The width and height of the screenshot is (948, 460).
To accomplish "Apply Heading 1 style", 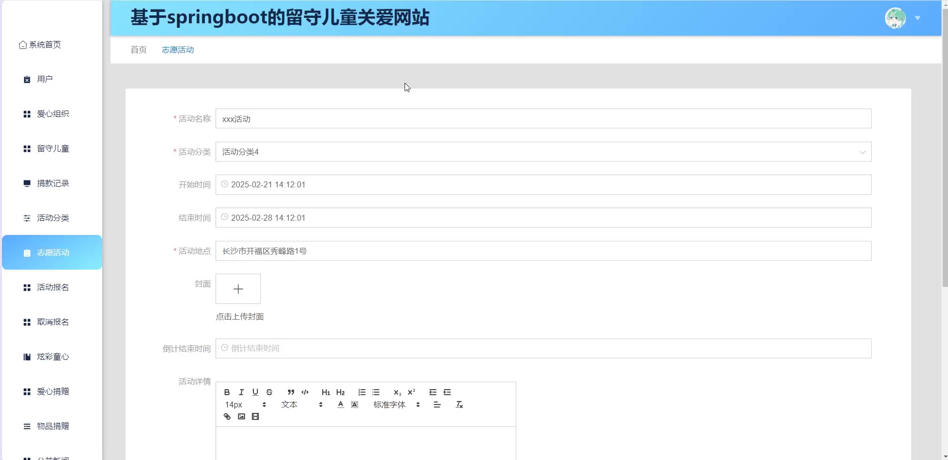I will tap(326, 392).
